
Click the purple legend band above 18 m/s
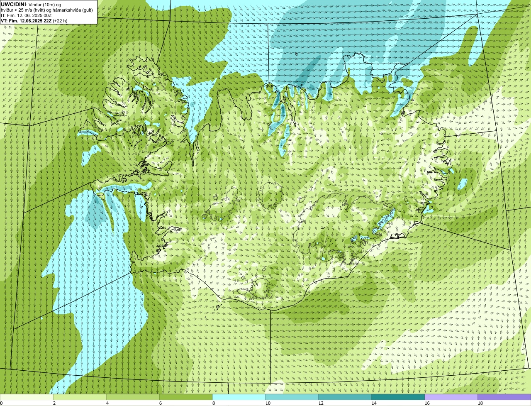tap(504, 397)
